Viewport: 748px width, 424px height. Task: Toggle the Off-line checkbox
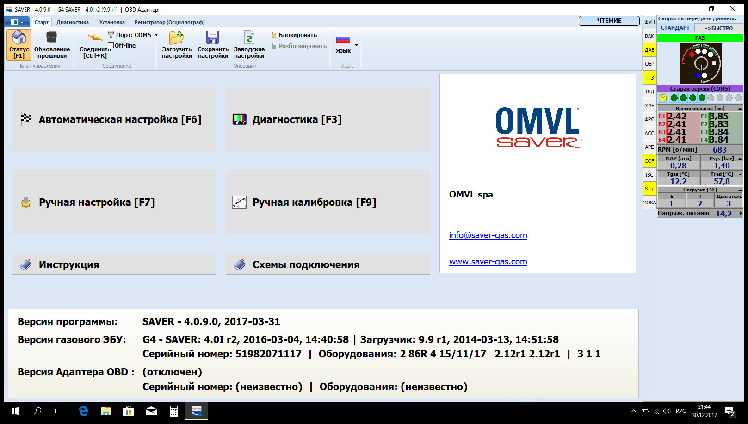click(x=111, y=45)
